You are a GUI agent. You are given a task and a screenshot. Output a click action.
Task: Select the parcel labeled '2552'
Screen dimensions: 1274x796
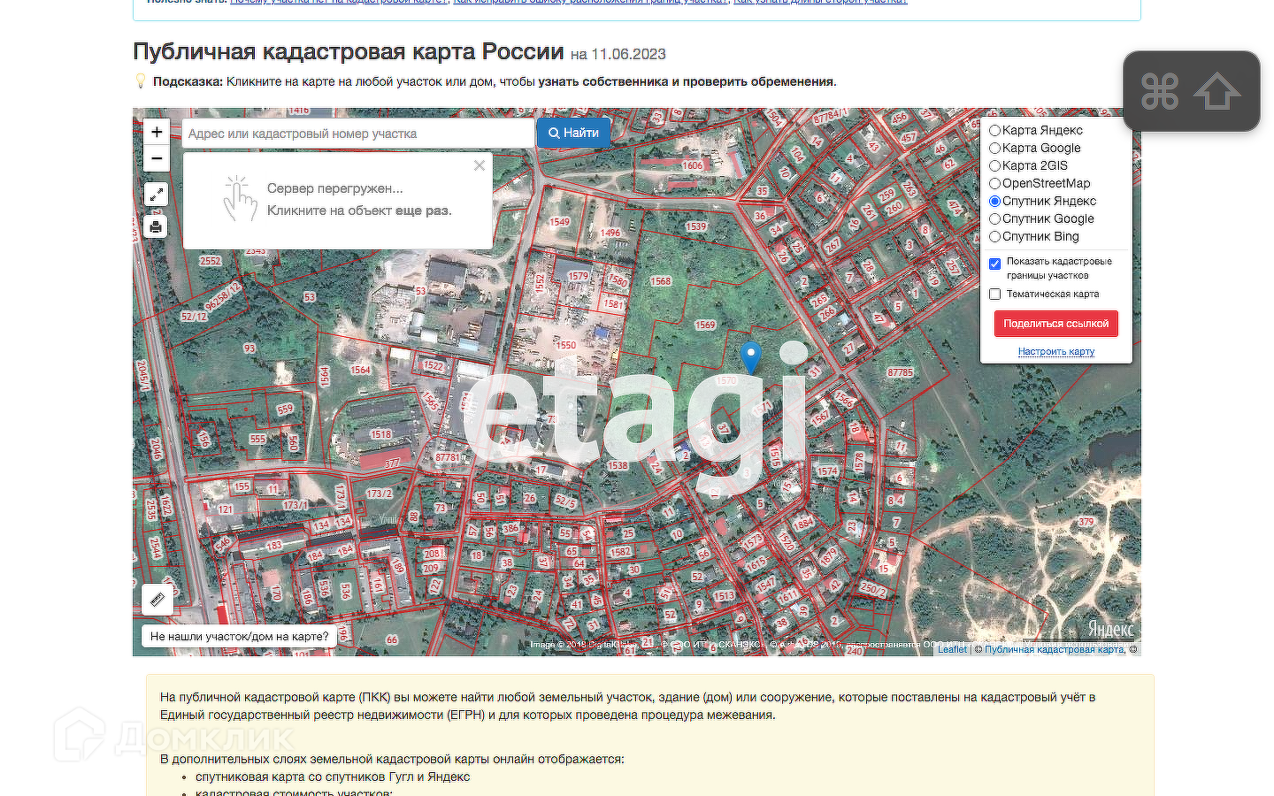(x=211, y=261)
